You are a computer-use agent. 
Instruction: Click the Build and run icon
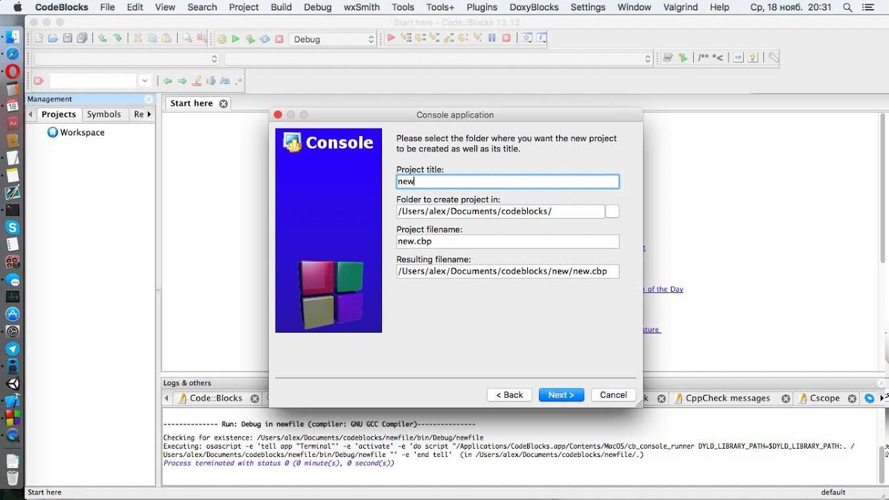[250, 40]
